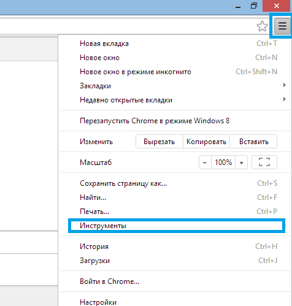Expand Недавно открытые вкладки submenu arrow
Screen dimensions: 292x306
[x=285, y=99]
